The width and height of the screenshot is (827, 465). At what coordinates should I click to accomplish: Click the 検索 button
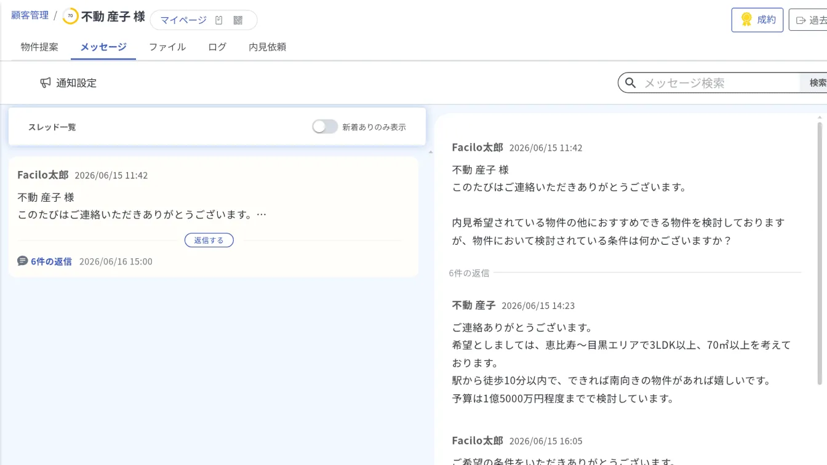[815, 82]
